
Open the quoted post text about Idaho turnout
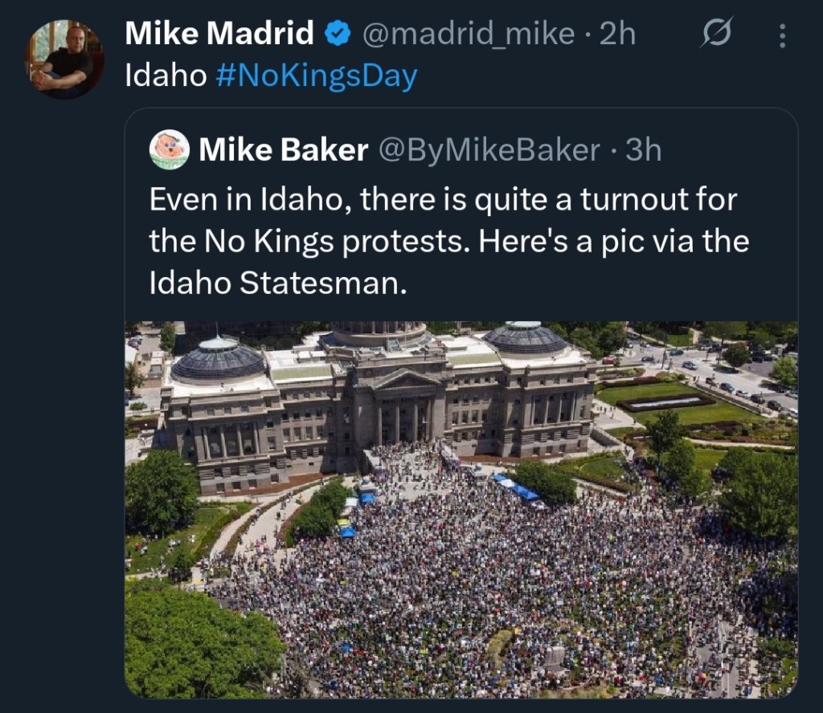point(448,241)
